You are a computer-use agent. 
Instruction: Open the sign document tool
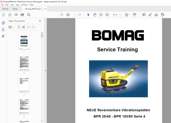[156, 15]
